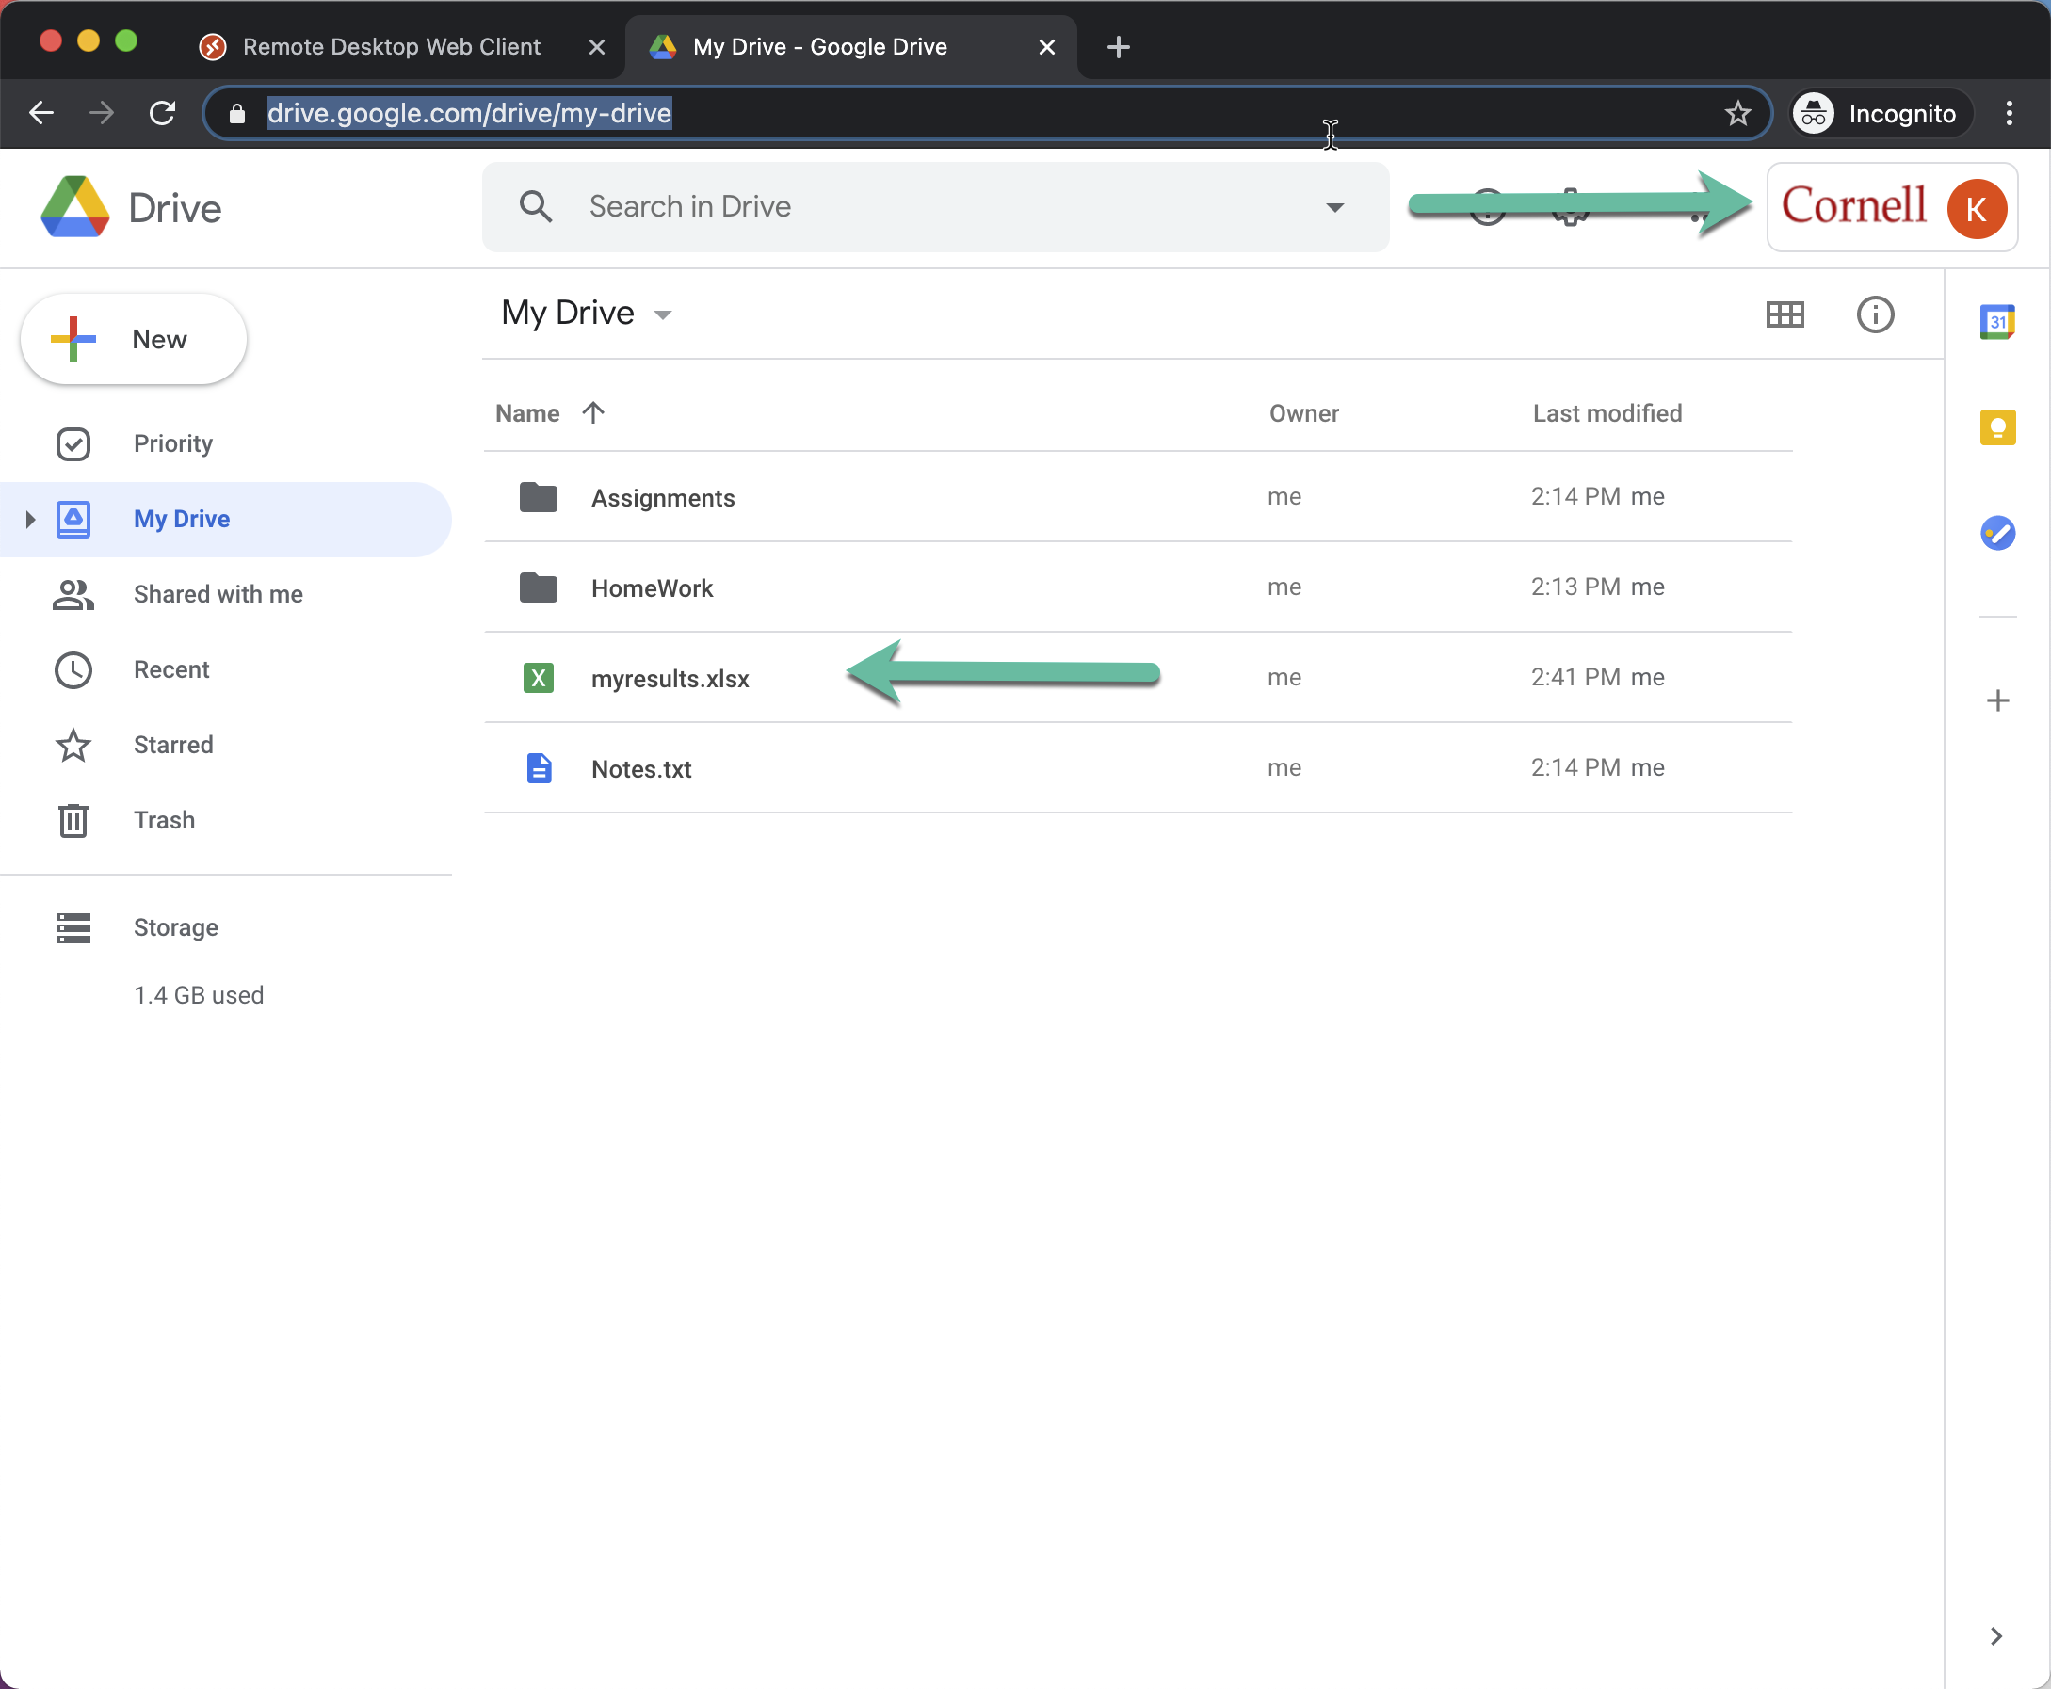Open the Chrome three-dot menu
Screen dimensions: 2051x1689
2010,114
